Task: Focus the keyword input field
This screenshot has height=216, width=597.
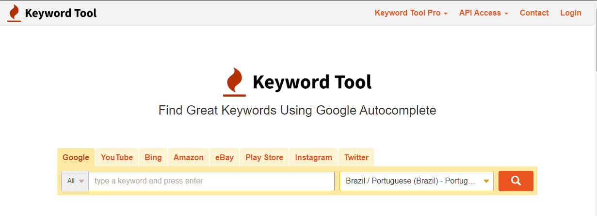Action: (211, 181)
